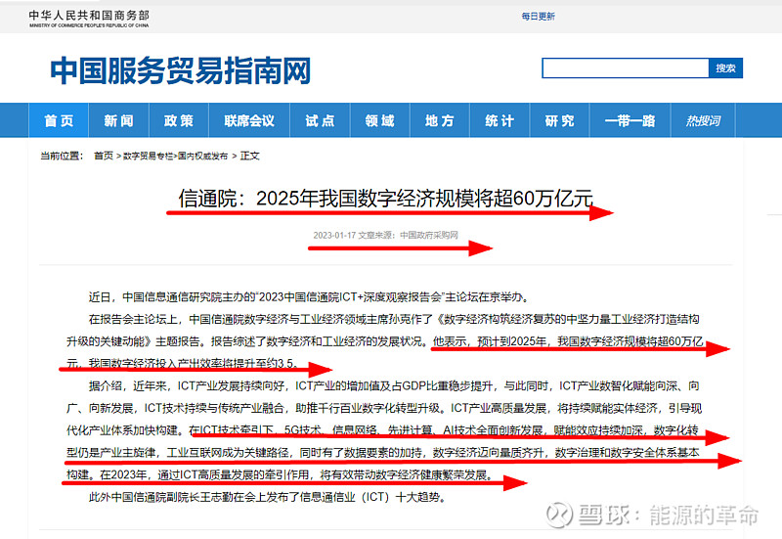782x539 pixels.
Task: Click 正文 in the breadcrumb
Action: click(x=250, y=156)
